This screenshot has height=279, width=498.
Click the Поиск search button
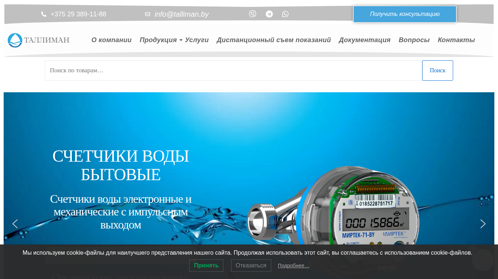437,70
